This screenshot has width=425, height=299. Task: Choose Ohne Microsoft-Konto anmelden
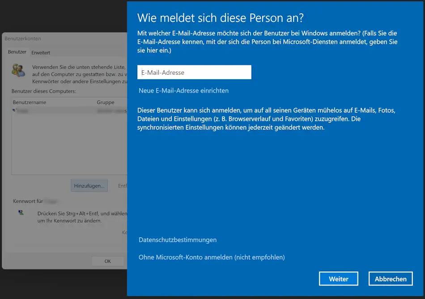(x=212, y=257)
